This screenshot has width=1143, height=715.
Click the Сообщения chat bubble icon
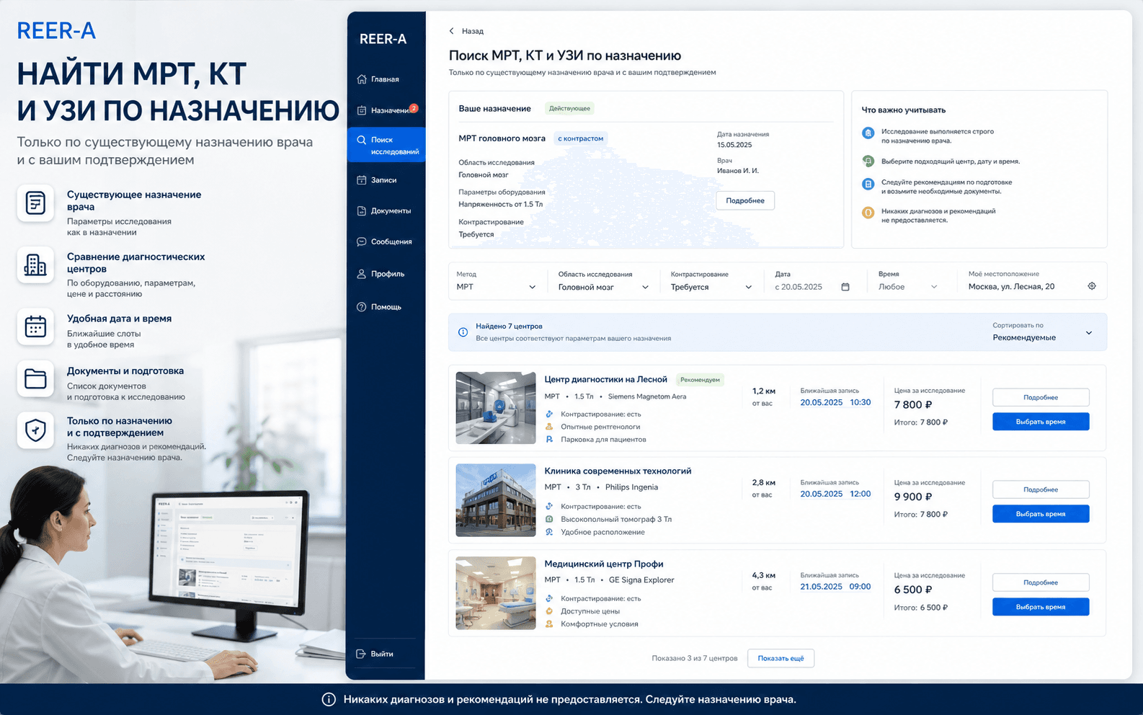(x=362, y=241)
